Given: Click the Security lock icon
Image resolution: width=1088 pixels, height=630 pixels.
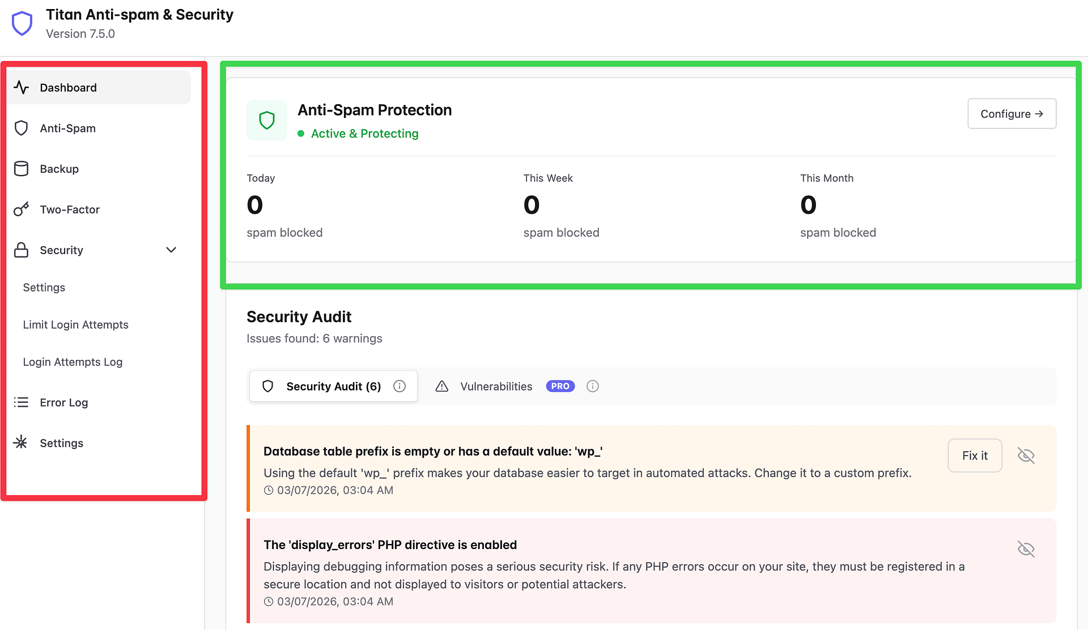Looking at the screenshot, I should [x=21, y=250].
